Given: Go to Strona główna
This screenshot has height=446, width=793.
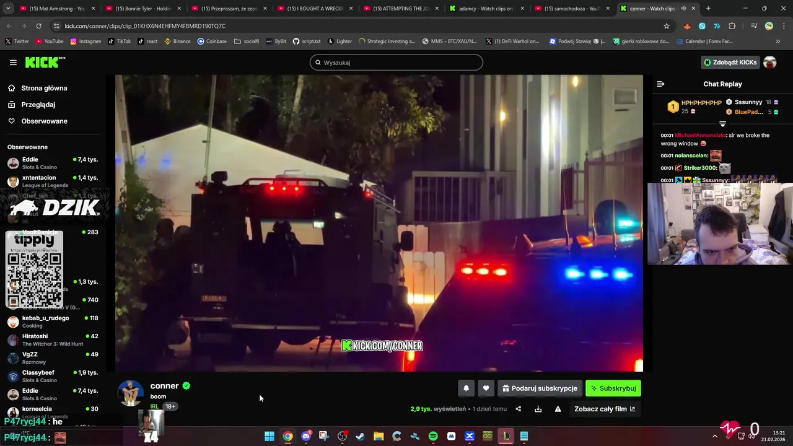Looking at the screenshot, I should coord(37,88).
